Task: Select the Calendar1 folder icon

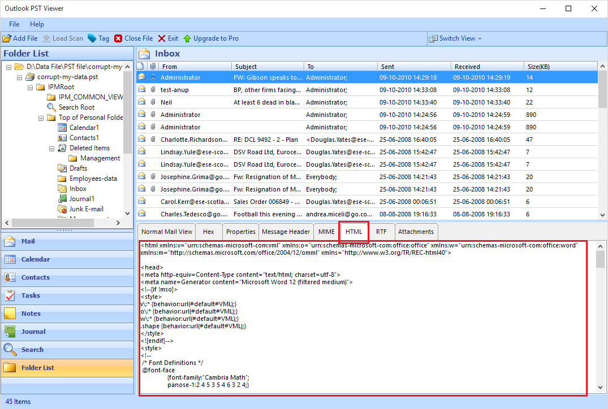Action: pyautogui.click(x=62, y=128)
